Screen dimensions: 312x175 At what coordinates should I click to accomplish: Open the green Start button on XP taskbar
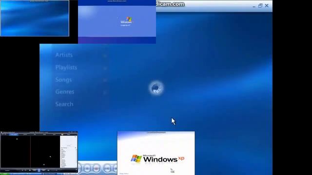[4, 174]
